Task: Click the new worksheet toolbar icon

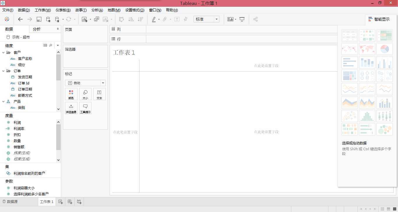Action: click(84, 19)
